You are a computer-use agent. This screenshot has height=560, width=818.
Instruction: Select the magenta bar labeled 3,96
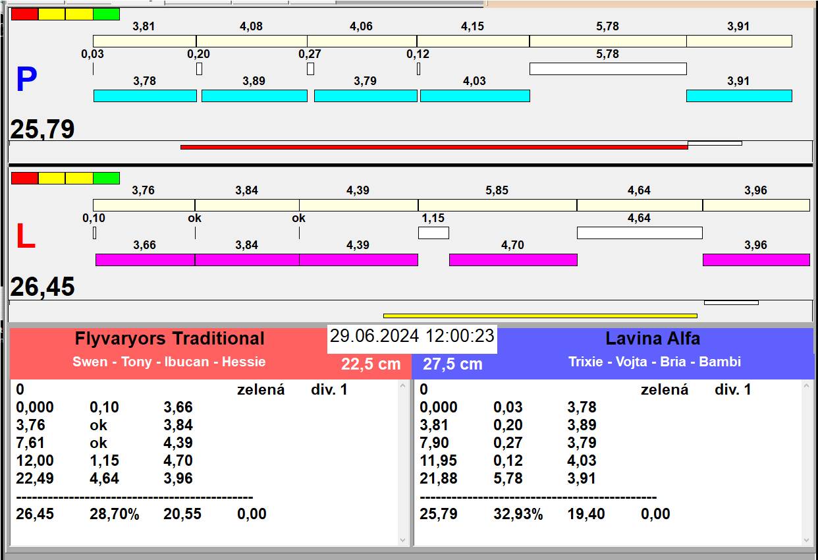point(756,260)
